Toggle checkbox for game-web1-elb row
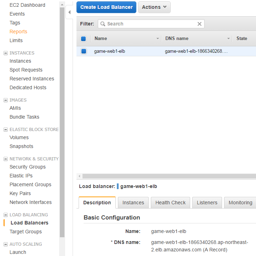 tap(84, 51)
